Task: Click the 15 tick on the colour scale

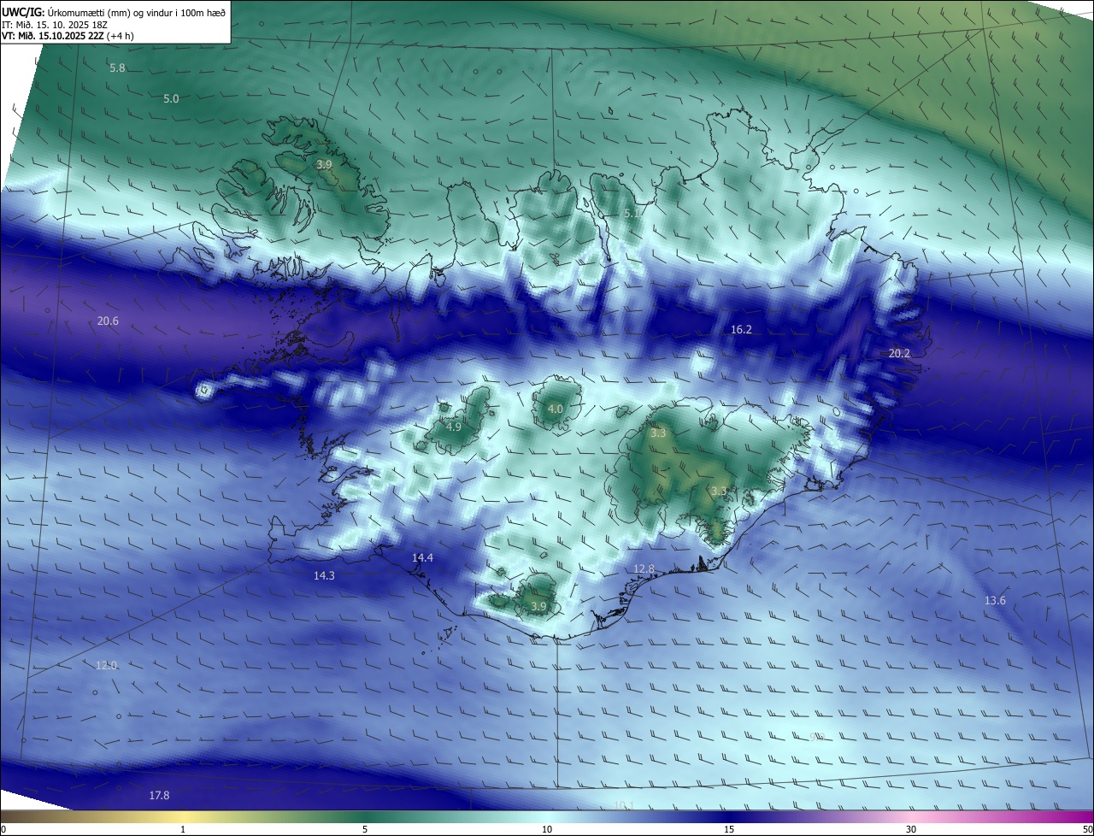Action: click(729, 829)
